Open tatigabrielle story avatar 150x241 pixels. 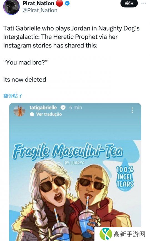pyautogui.click(x=19, y=111)
